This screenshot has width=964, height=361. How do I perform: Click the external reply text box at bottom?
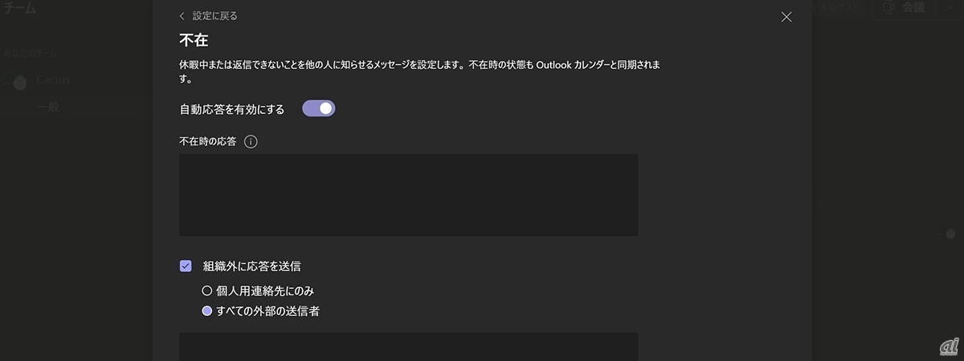408,347
